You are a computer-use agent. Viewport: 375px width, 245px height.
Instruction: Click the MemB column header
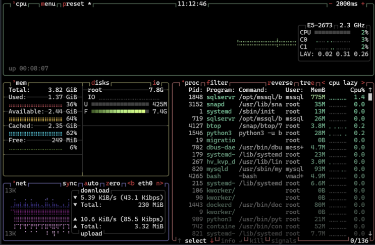(x=318, y=90)
